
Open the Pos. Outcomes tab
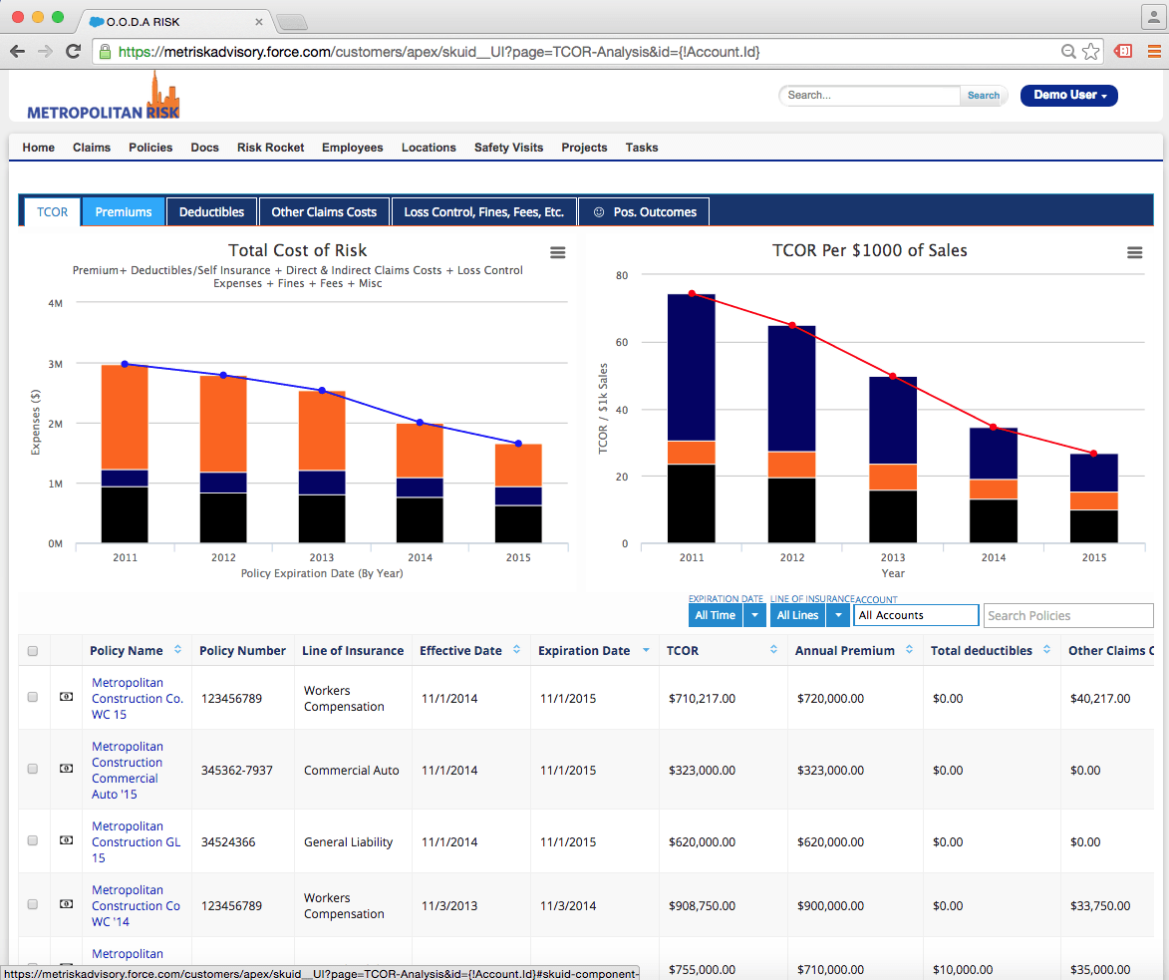[644, 211]
